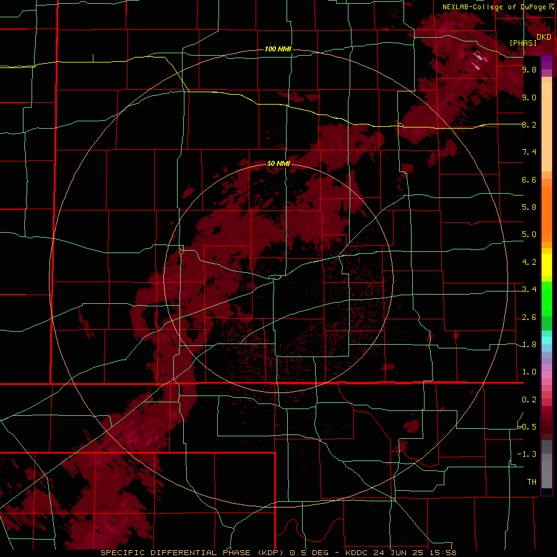This screenshot has height=557, width=557.
Task: Select the -0.5 scale value
Action: tap(527, 426)
